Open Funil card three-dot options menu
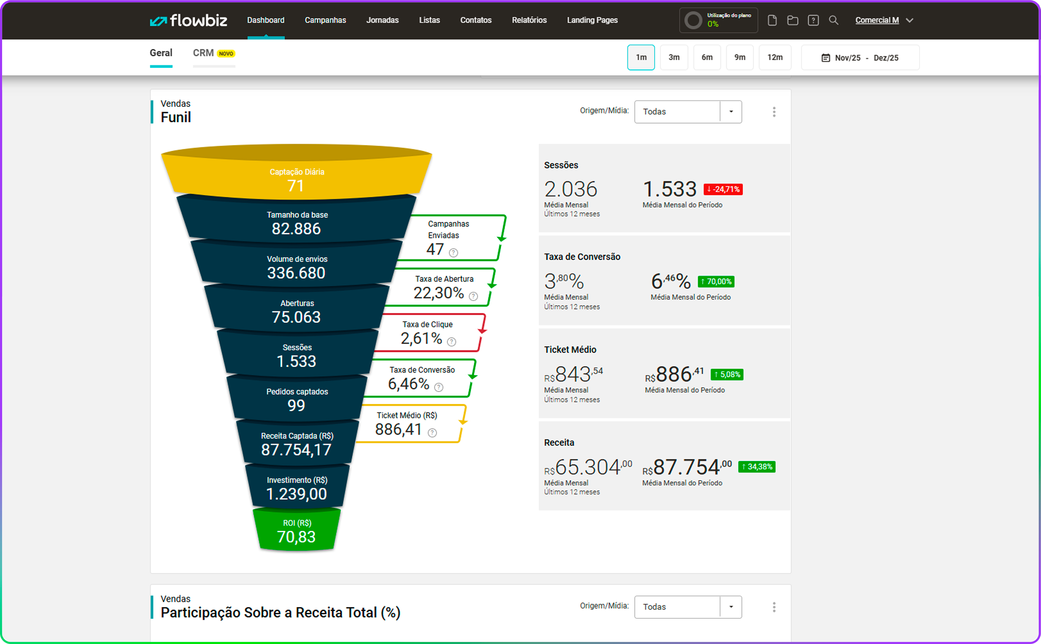 pos(774,112)
